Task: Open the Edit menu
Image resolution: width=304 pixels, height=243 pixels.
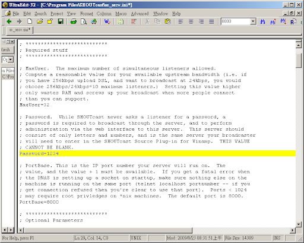Action: pos(27,14)
